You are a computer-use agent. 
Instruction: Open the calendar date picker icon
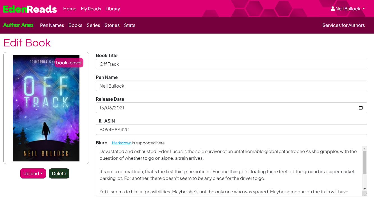pyautogui.click(x=361, y=108)
